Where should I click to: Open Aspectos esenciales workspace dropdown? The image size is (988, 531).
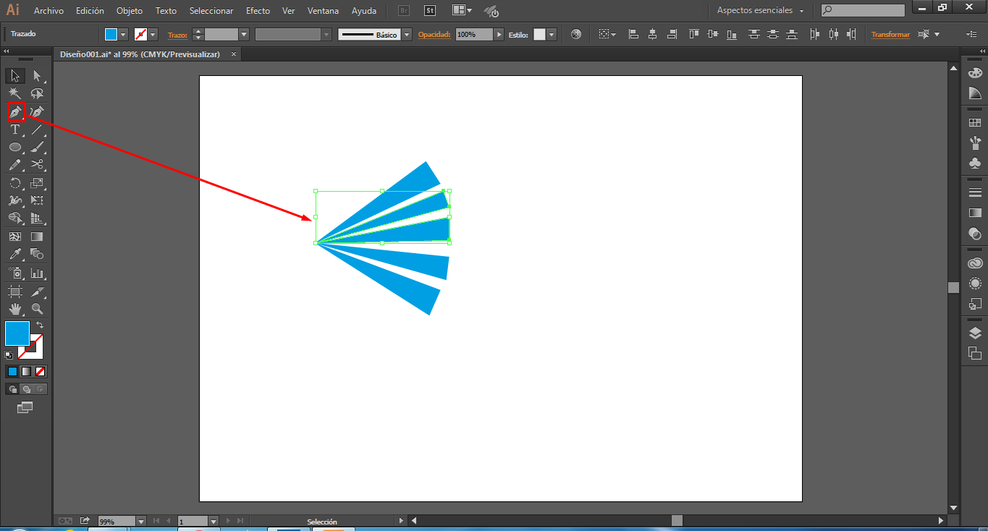pos(760,11)
